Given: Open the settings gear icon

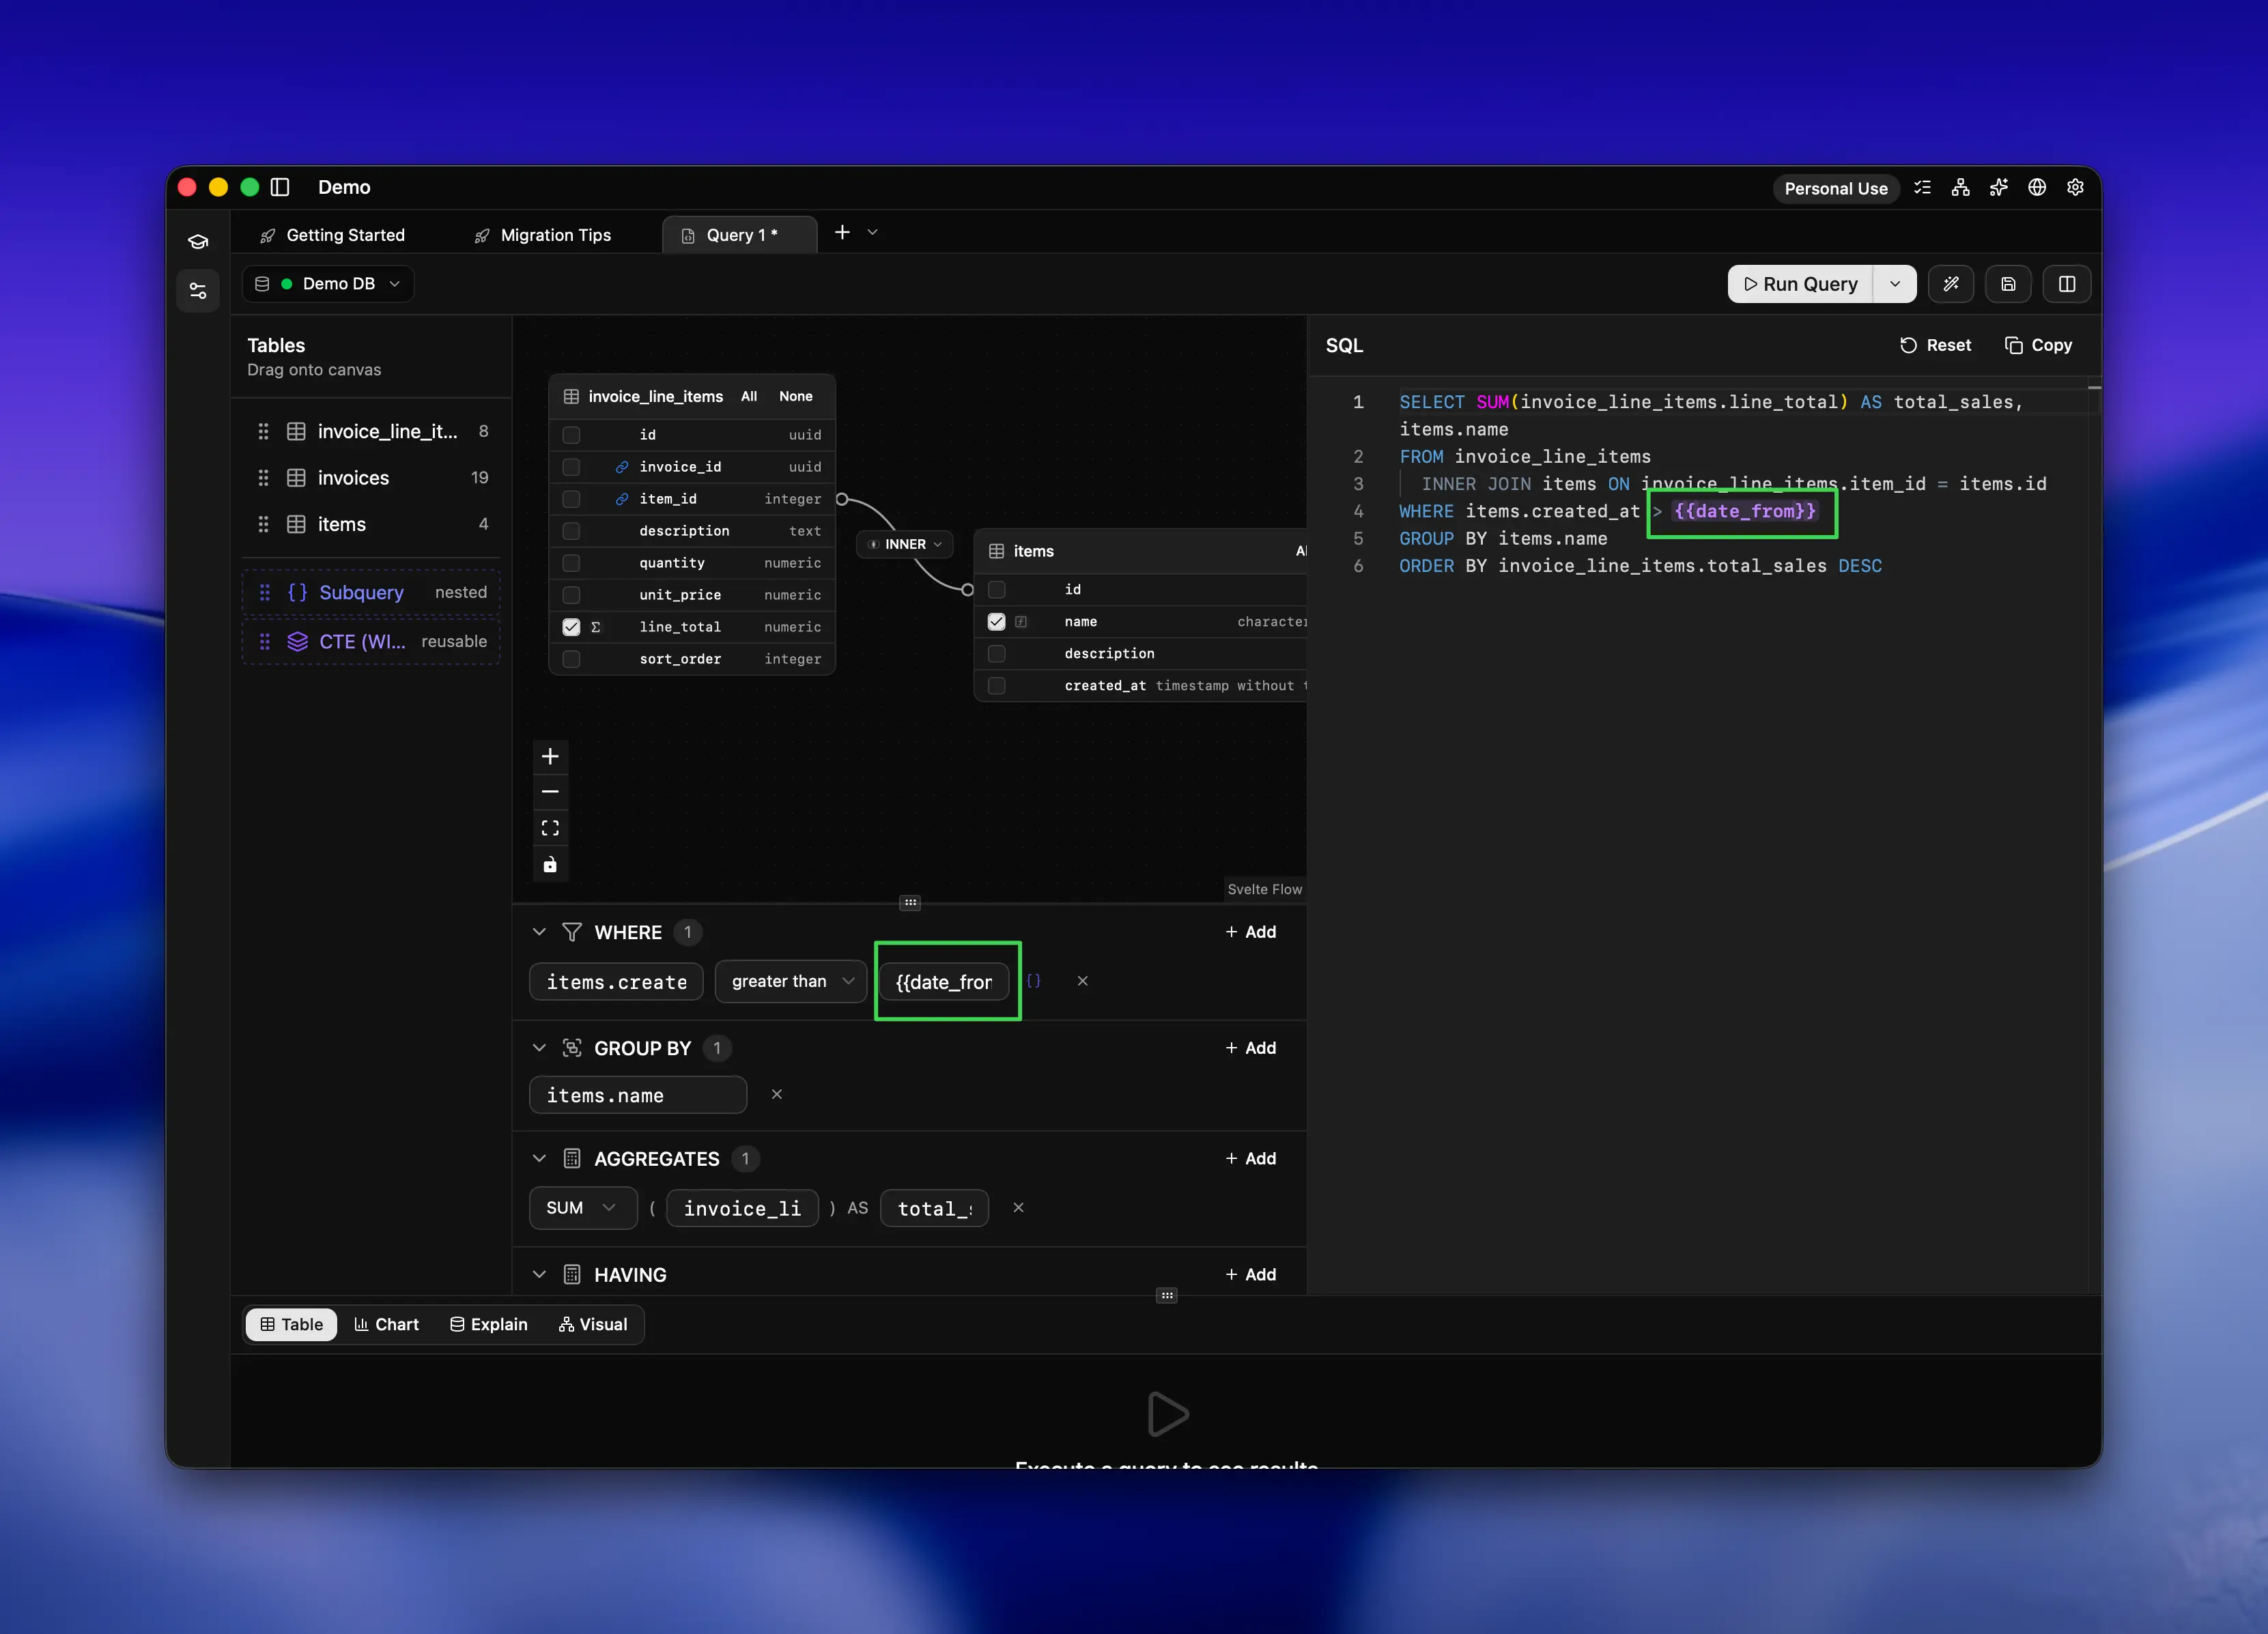Looking at the screenshot, I should pyautogui.click(x=2075, y=187).
